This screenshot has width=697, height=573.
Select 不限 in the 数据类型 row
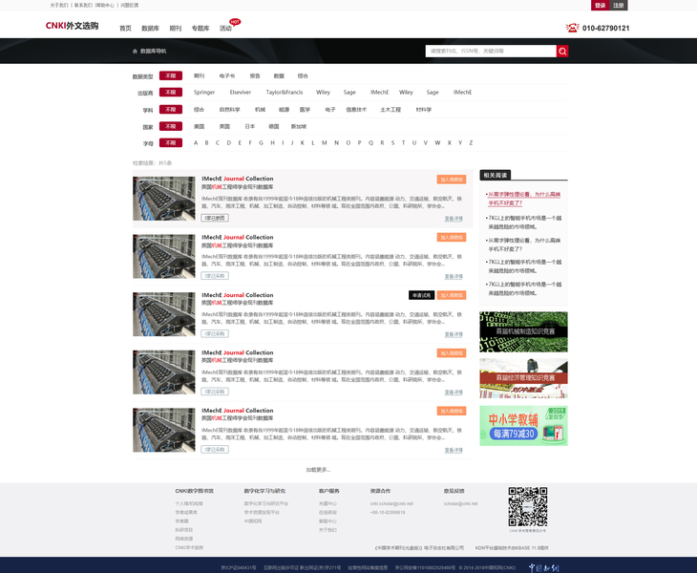pyautogui.click(x=171, y=76)
